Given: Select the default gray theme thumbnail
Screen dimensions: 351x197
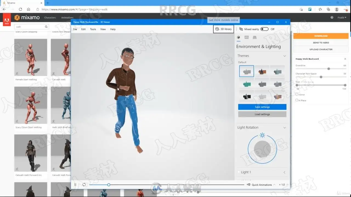Looking at the screenshot, I should (x=247, y=71).
